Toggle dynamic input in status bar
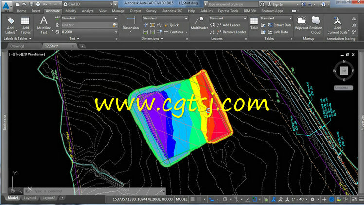This screenshot has width=364, height=205. 211,199
